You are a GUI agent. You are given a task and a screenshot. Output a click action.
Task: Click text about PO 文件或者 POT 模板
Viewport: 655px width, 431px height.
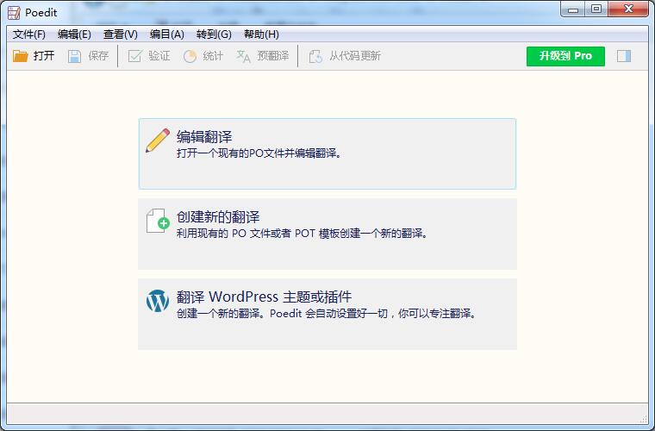point(302,234)
